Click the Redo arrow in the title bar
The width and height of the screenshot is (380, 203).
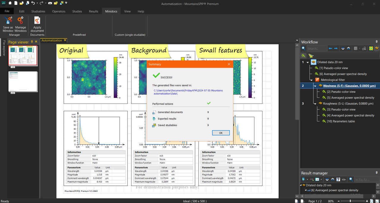tap(42, 3)
